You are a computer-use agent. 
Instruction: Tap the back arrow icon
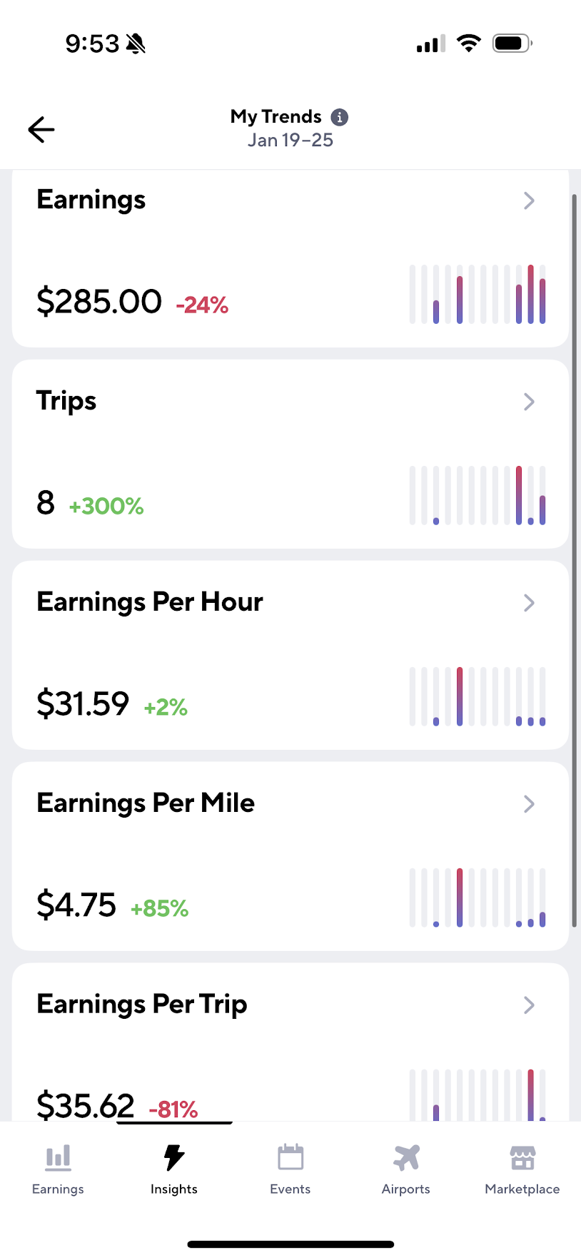click(41, 129)
